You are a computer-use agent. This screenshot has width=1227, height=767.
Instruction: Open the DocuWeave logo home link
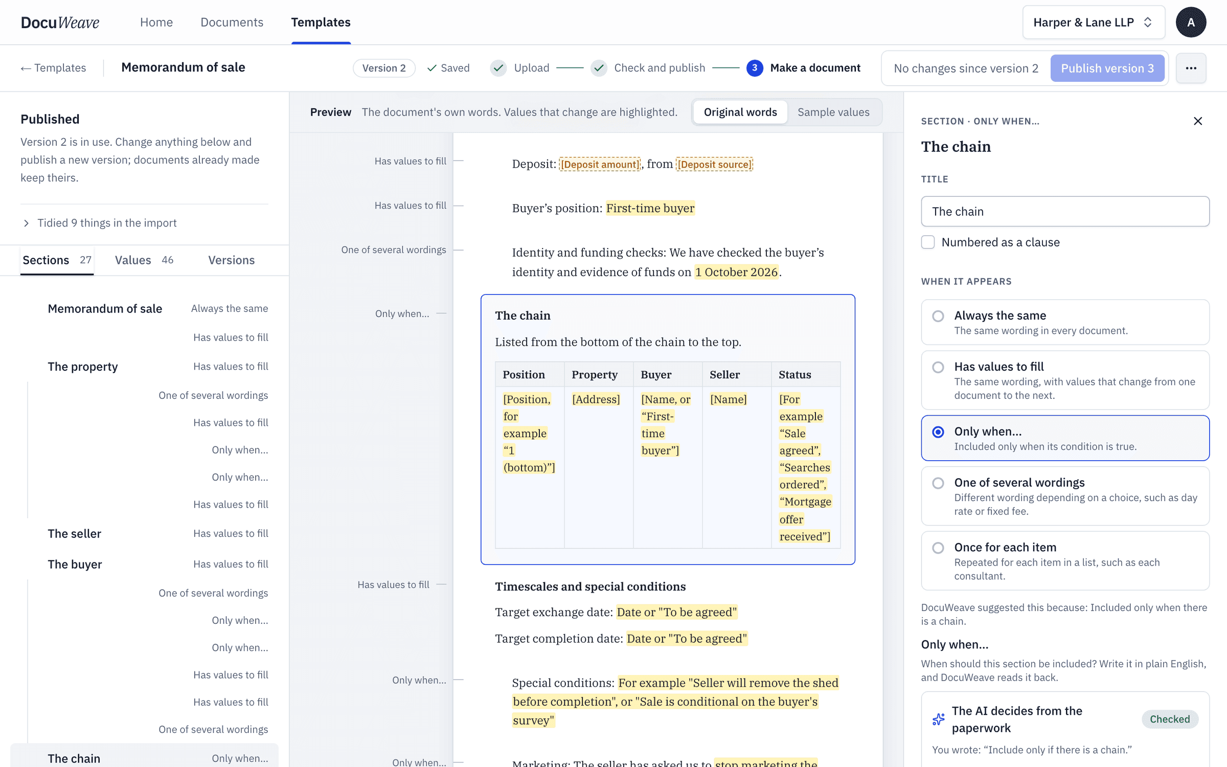pyautogui.click(x=60, y=22)
